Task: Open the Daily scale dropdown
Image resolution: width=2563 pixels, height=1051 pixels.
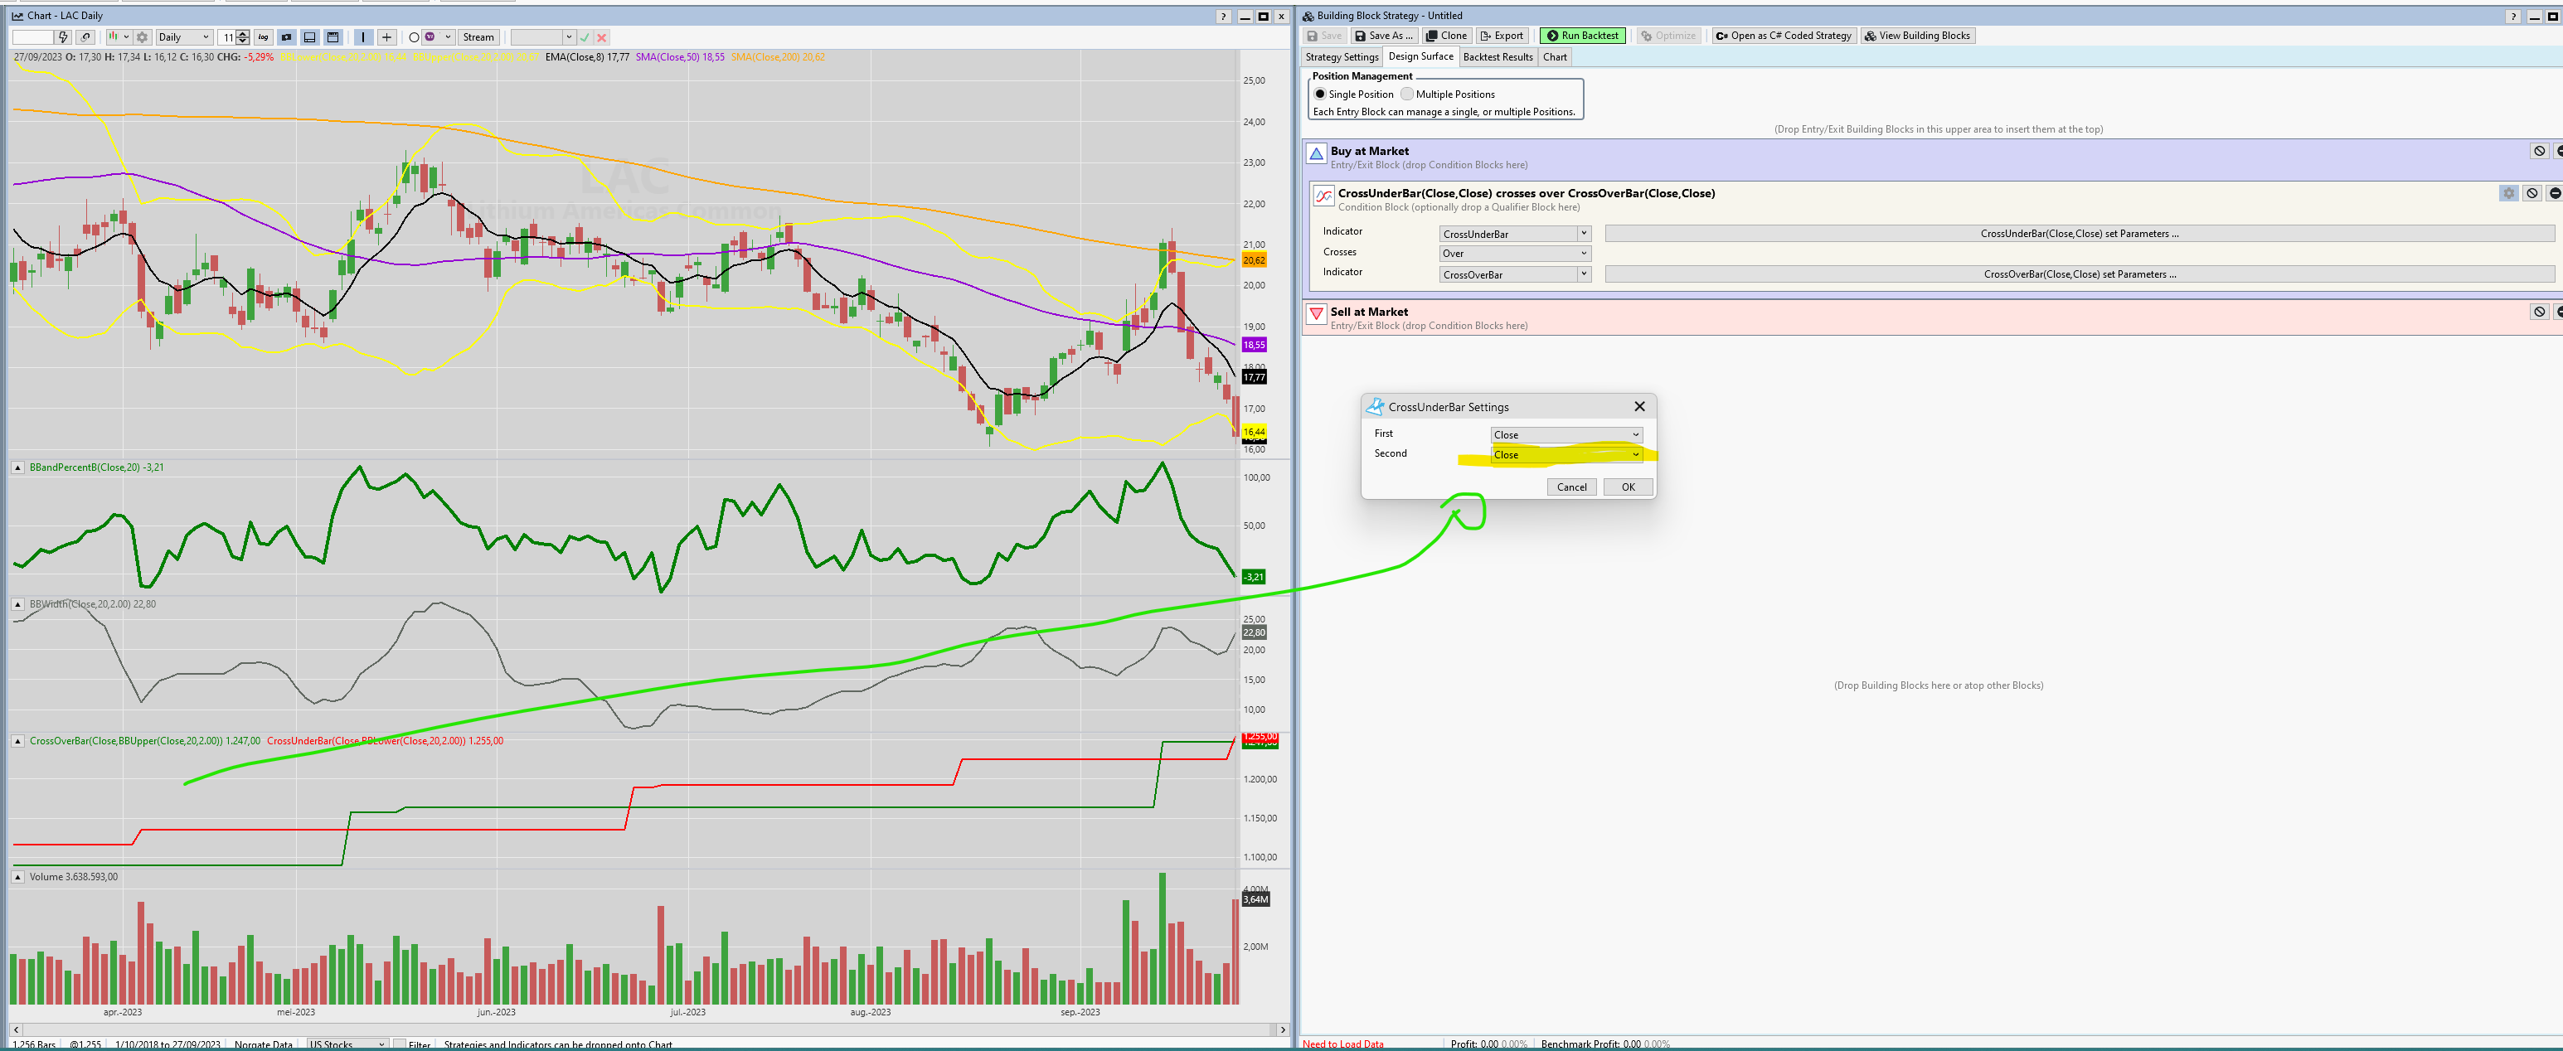Action: (184, 36)
